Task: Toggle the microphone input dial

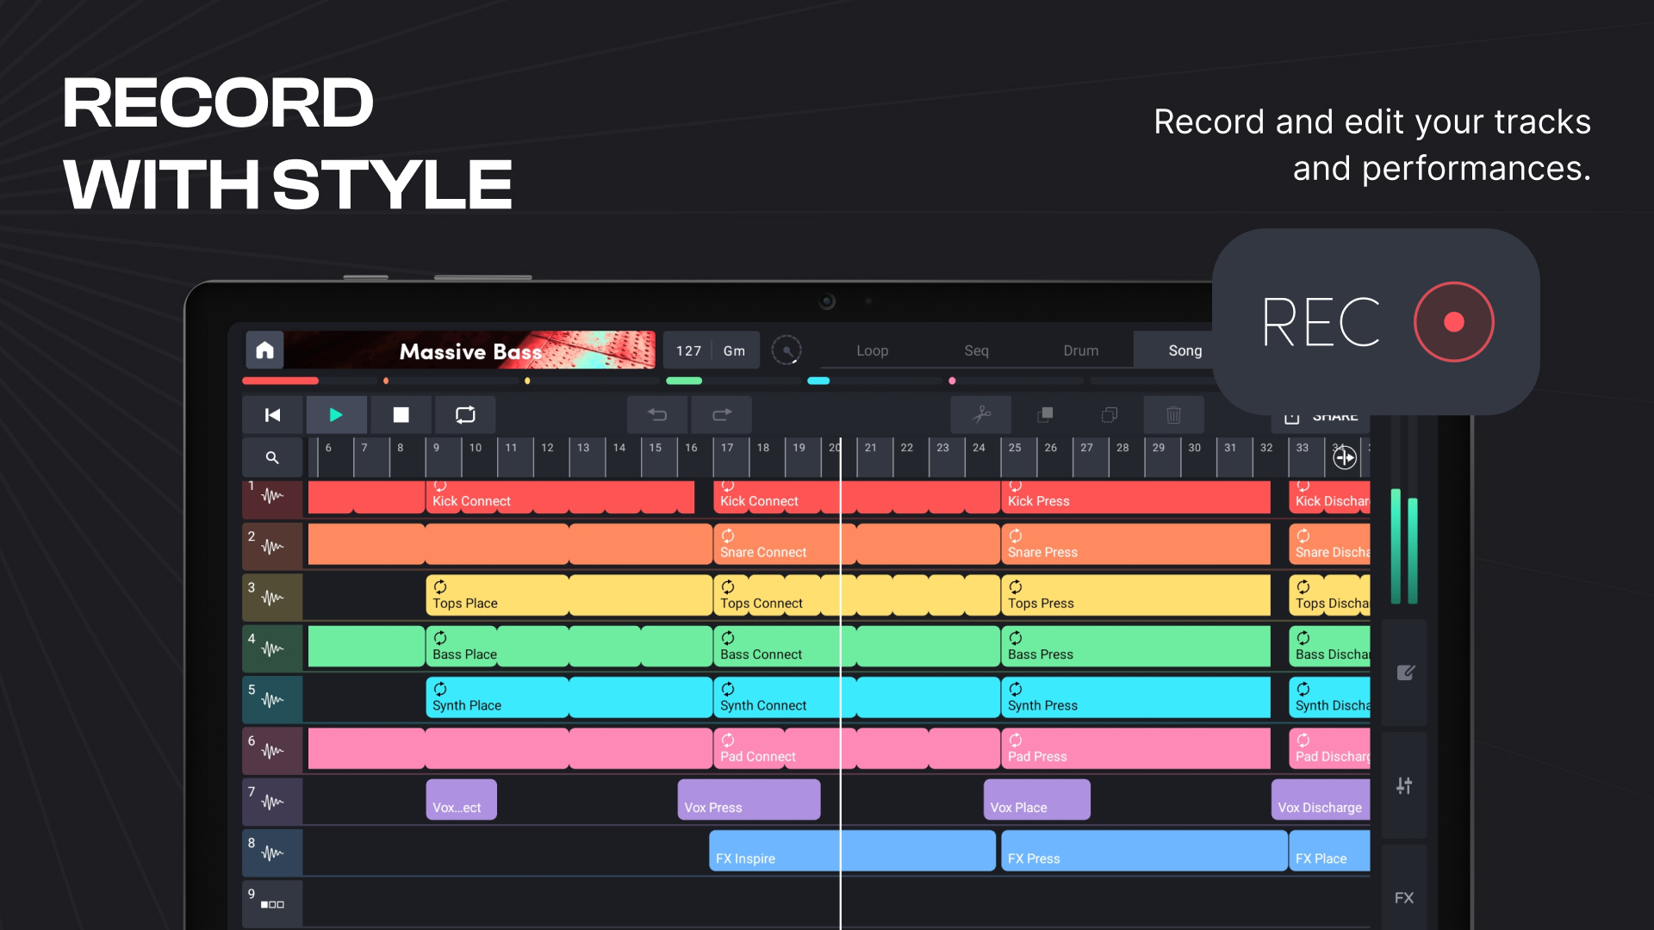Action: click(x=787, y=350)
